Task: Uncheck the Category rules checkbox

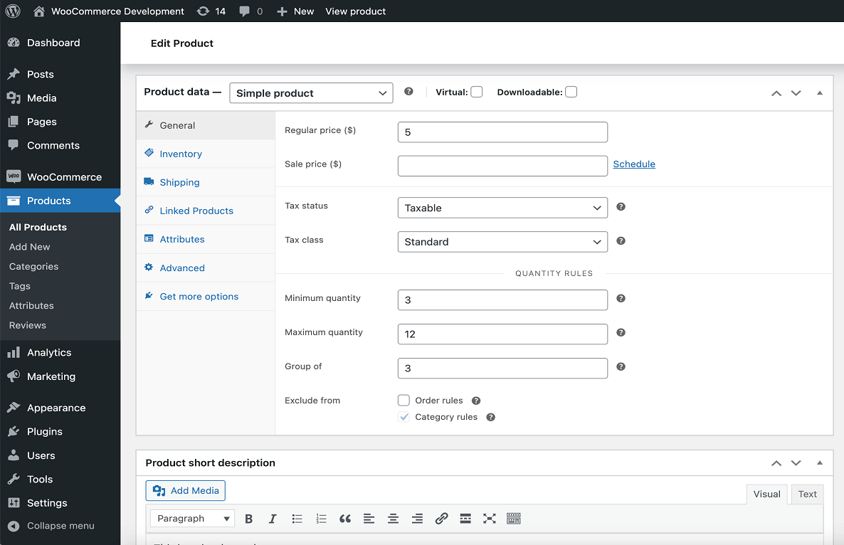Action: (x=403, y=416)
